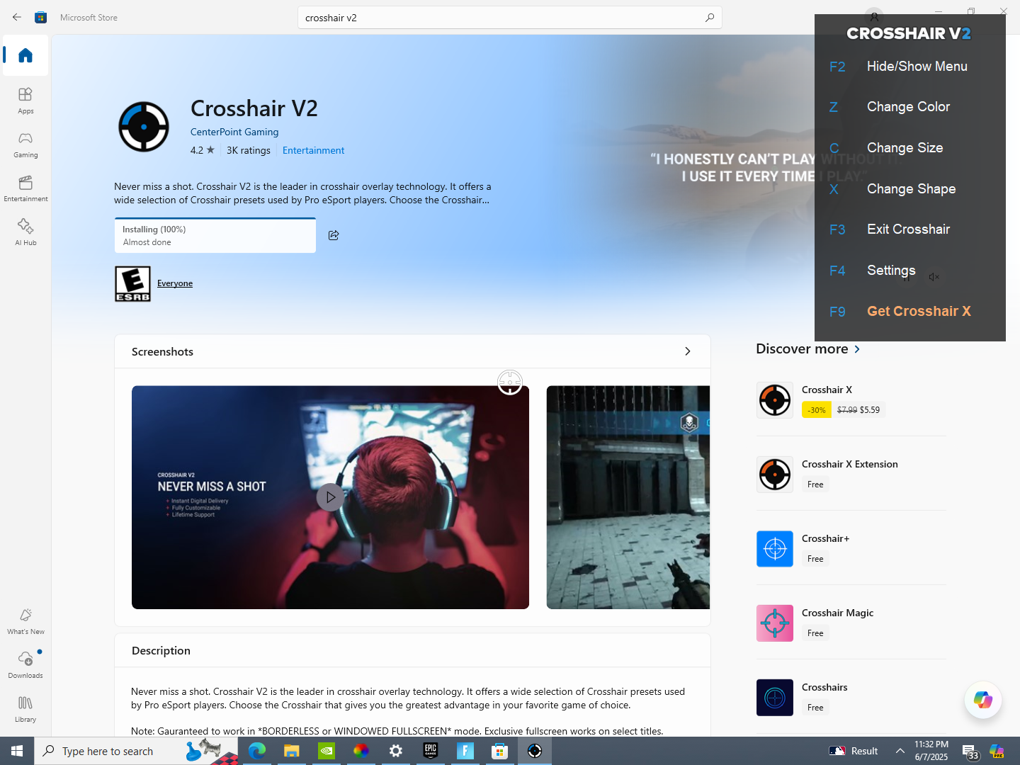Expand Discover more with its chevron
The width and height of the screenshot is (1020, 765).
(x=857, y=349)
